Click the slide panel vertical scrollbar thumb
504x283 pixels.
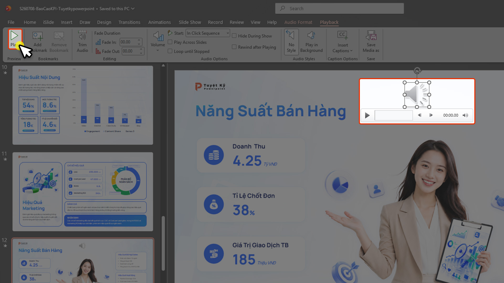[x=163, y=243]
